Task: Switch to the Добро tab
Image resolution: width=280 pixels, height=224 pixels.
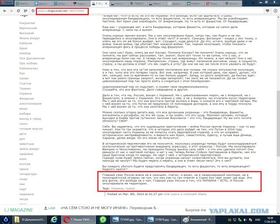Action: (x=62, y=3)
